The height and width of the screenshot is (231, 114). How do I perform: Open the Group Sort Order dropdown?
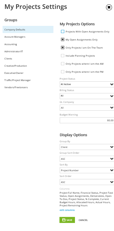(x=87, y=159)
